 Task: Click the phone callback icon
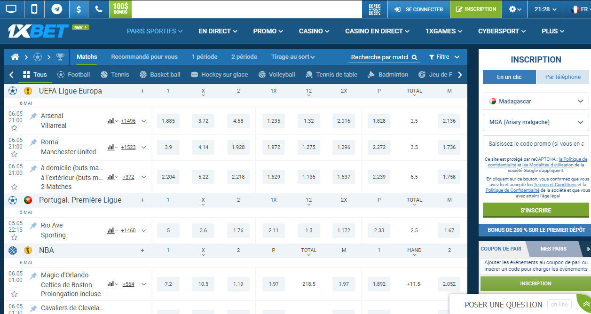(98, 9)
